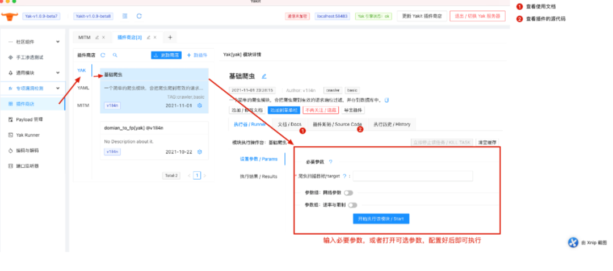Click the gear icon on the 基础爬虫 card
The width and height of the screenshot is (613, 271).
pos(199,105)
